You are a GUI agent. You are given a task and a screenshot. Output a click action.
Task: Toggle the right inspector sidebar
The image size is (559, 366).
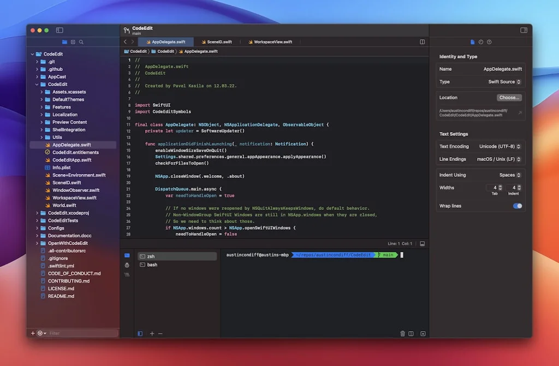click(524, 31)
